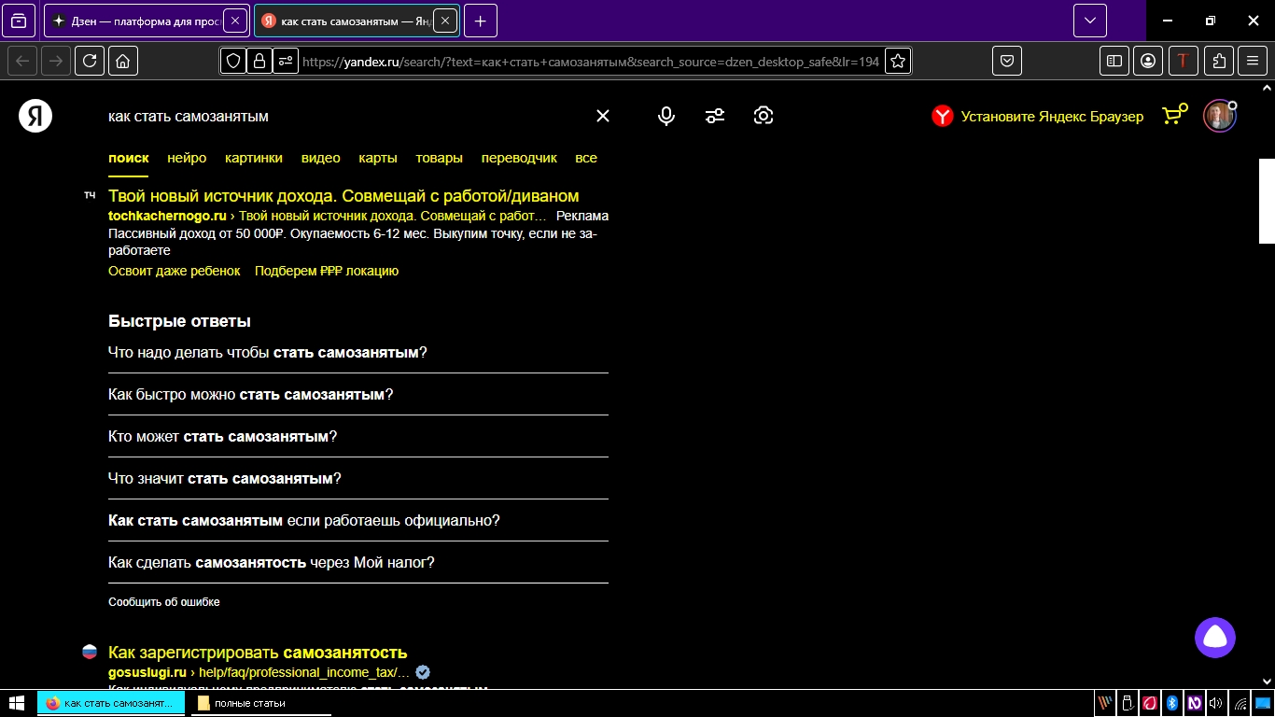Bookmark this page with star
The width and height of the screenshot is (1275, 717).
pos(897,61)
